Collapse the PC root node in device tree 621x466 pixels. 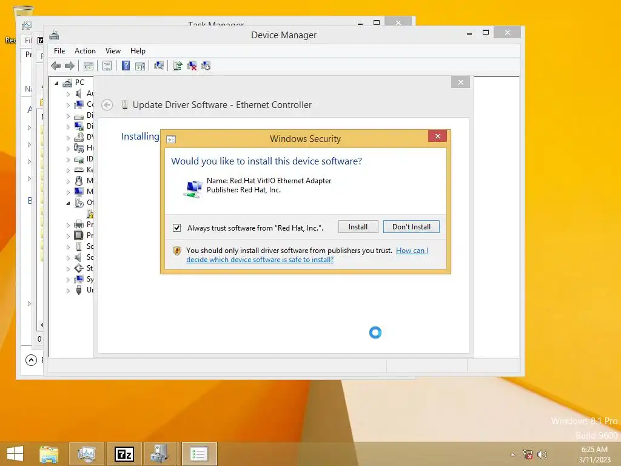click(56, 83)
